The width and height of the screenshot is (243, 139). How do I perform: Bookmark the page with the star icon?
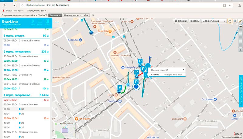click(x=230, y=5)
